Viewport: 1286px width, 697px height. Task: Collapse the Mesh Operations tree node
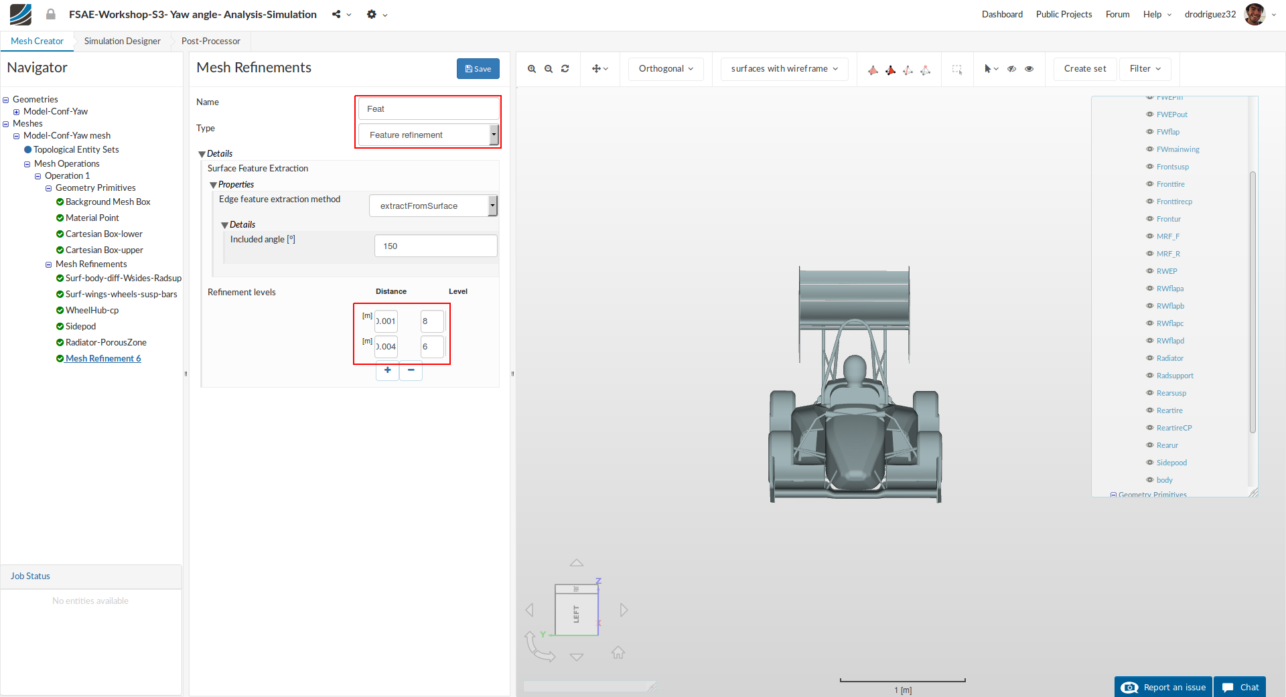pyautogui.click(x=27, y=164)
